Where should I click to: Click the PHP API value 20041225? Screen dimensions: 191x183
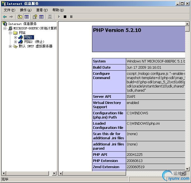[135, 154]
